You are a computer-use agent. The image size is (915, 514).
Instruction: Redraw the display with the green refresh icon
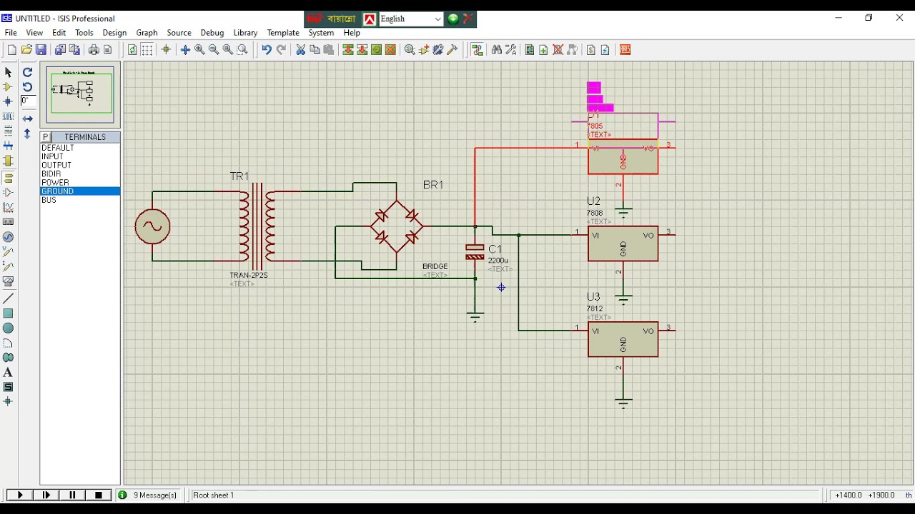coord(132,50)
